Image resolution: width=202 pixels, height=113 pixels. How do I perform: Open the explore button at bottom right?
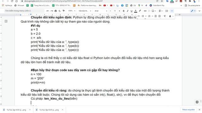(x=197, y=102)
